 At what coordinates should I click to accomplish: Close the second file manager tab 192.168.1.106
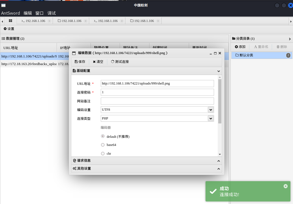tap(158, 21)
